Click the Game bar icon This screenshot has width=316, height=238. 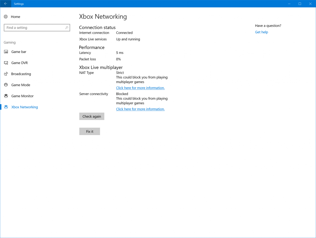click(x=6, y=52)
